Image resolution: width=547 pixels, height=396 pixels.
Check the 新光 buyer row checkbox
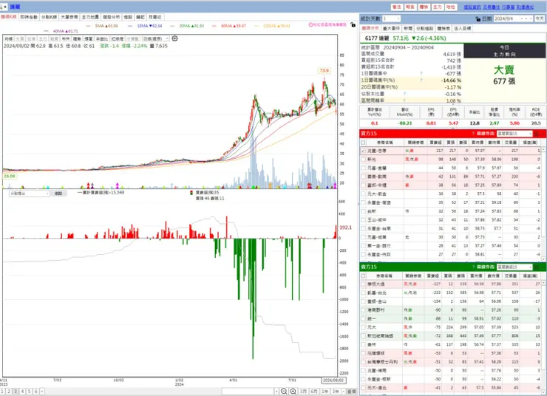(x=363, y=160)
